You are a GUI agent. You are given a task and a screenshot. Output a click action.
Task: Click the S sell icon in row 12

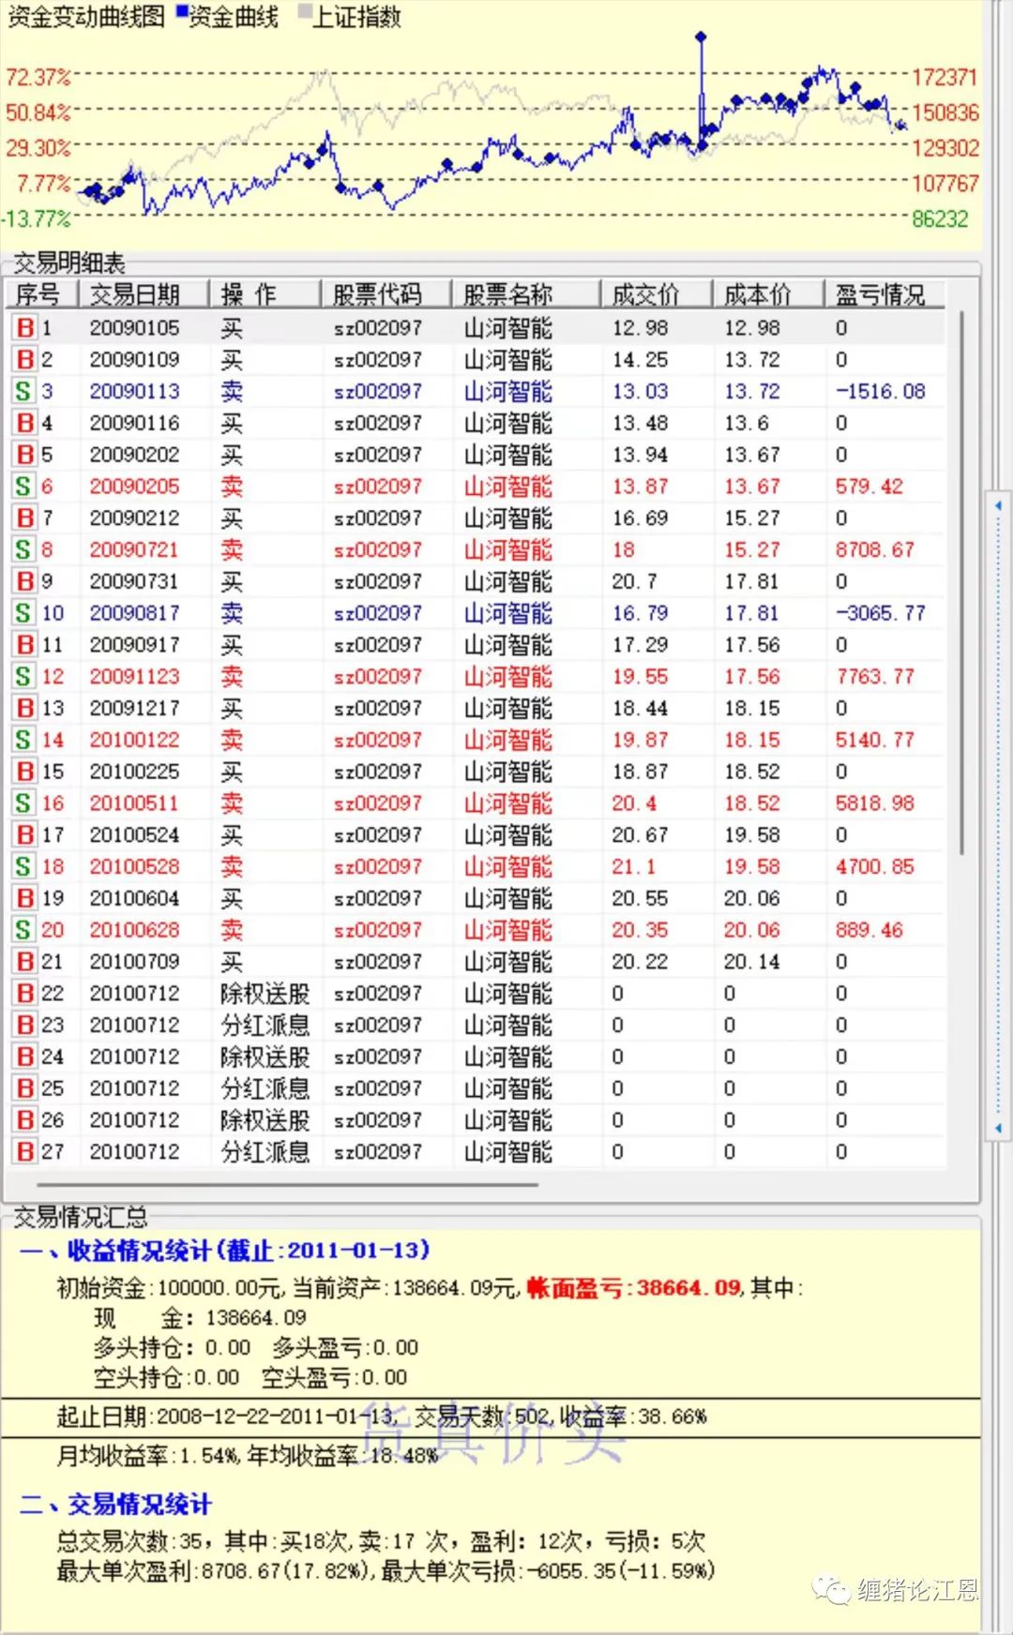pyautogui.click(x=23, y=676)
